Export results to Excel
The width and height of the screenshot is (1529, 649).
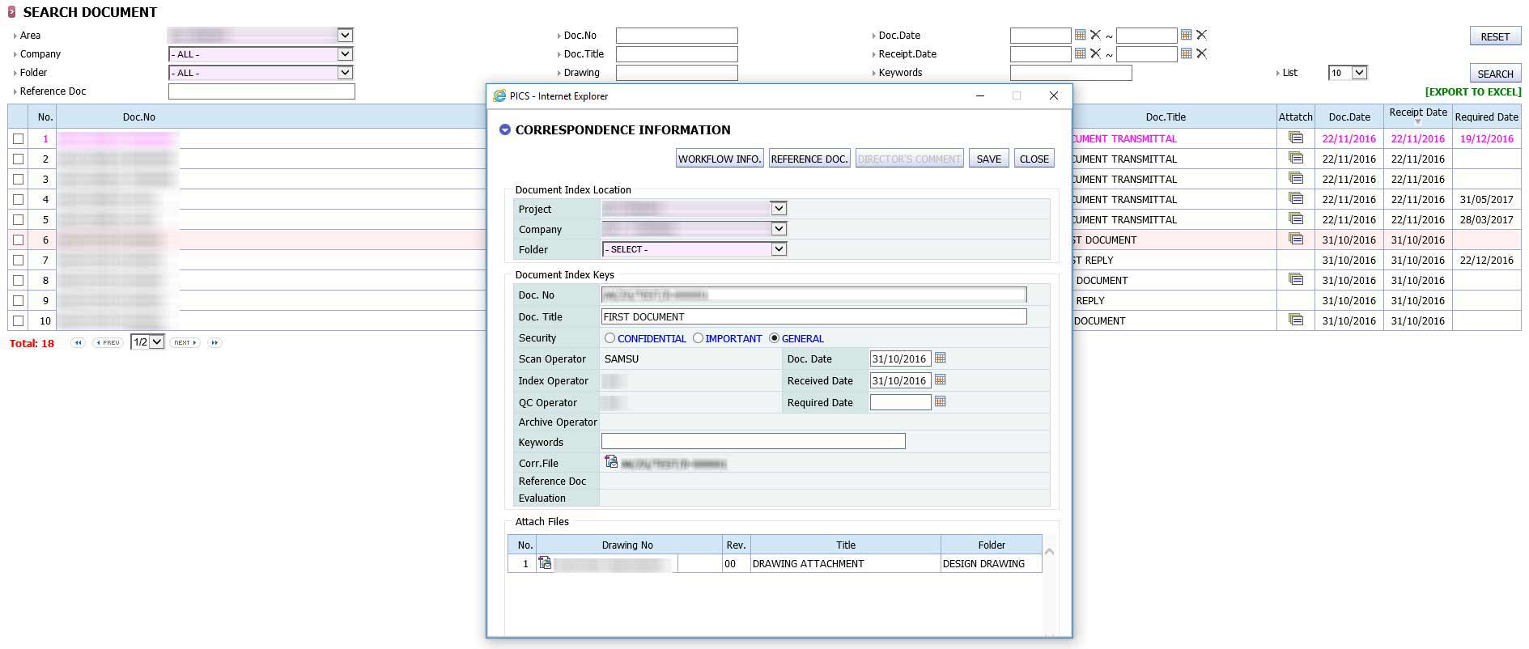coord(1472,91)
